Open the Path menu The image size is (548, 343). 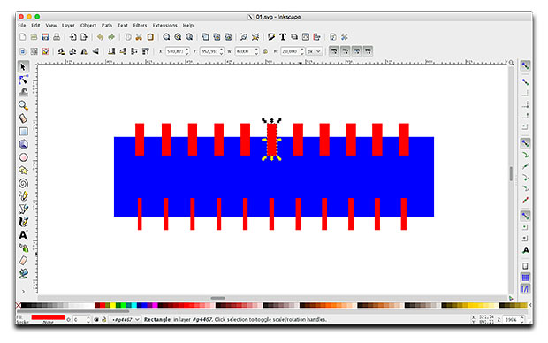click(x=107, y=25)
